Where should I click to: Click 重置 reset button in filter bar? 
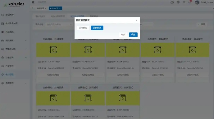pos(202,24)
